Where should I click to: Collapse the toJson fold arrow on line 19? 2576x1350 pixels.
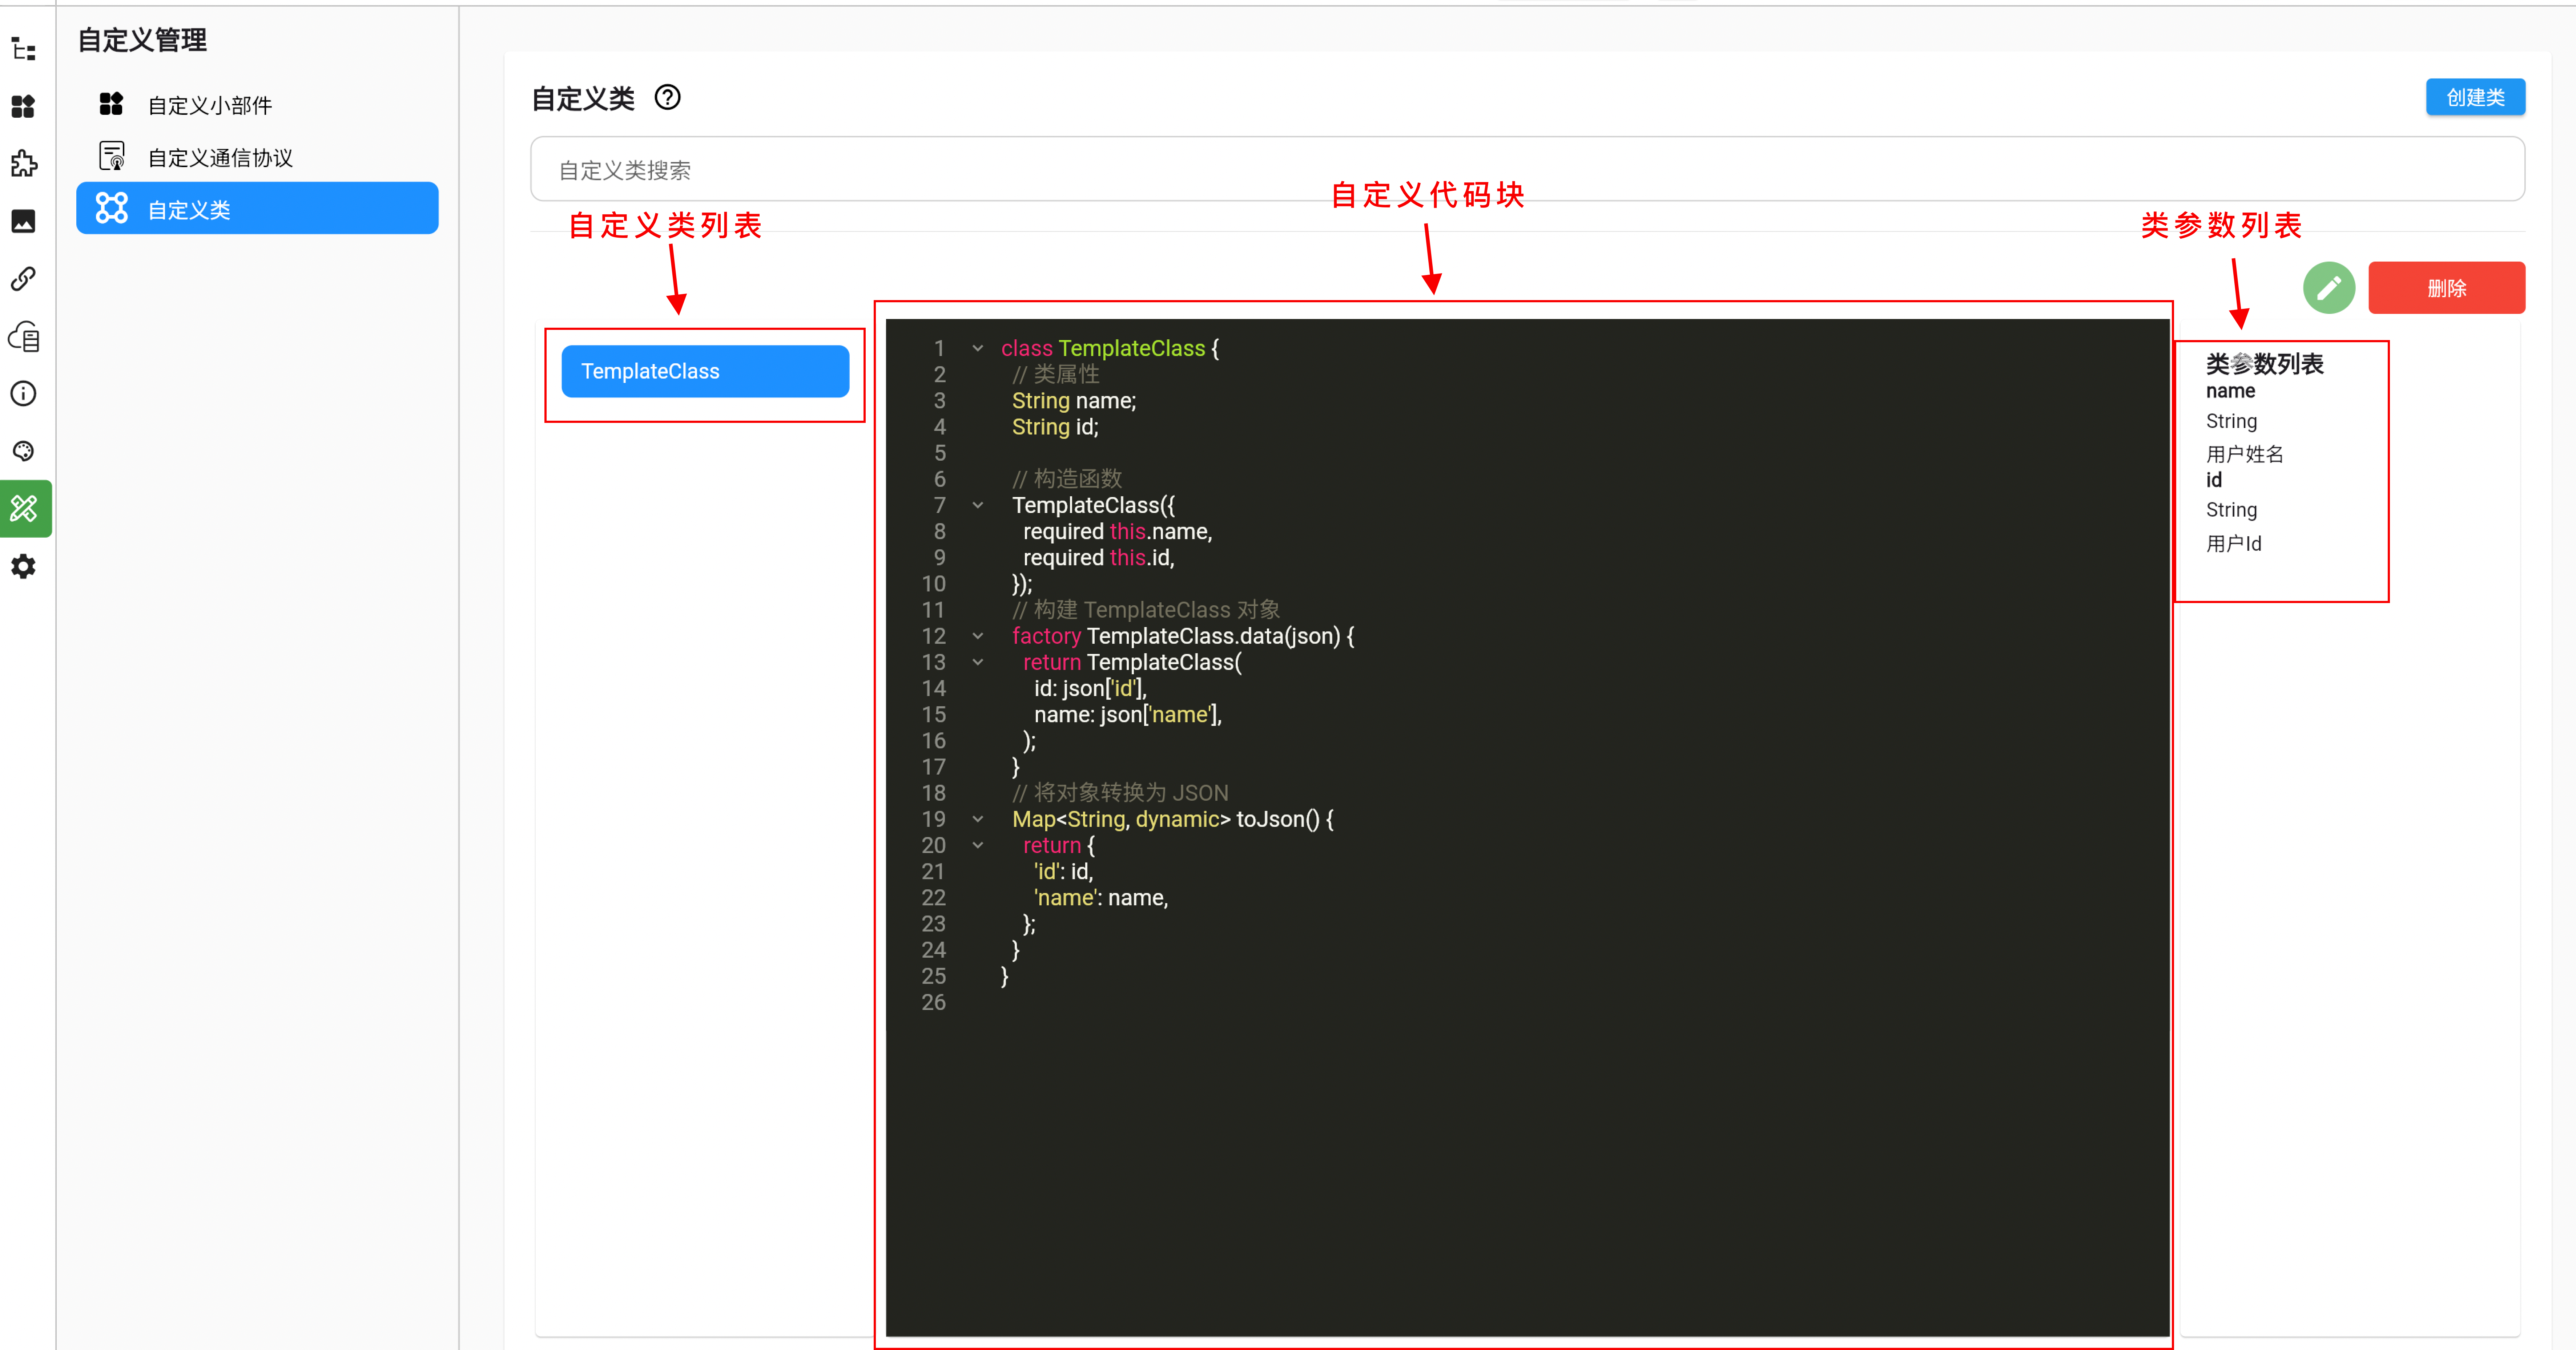point(978,819)
